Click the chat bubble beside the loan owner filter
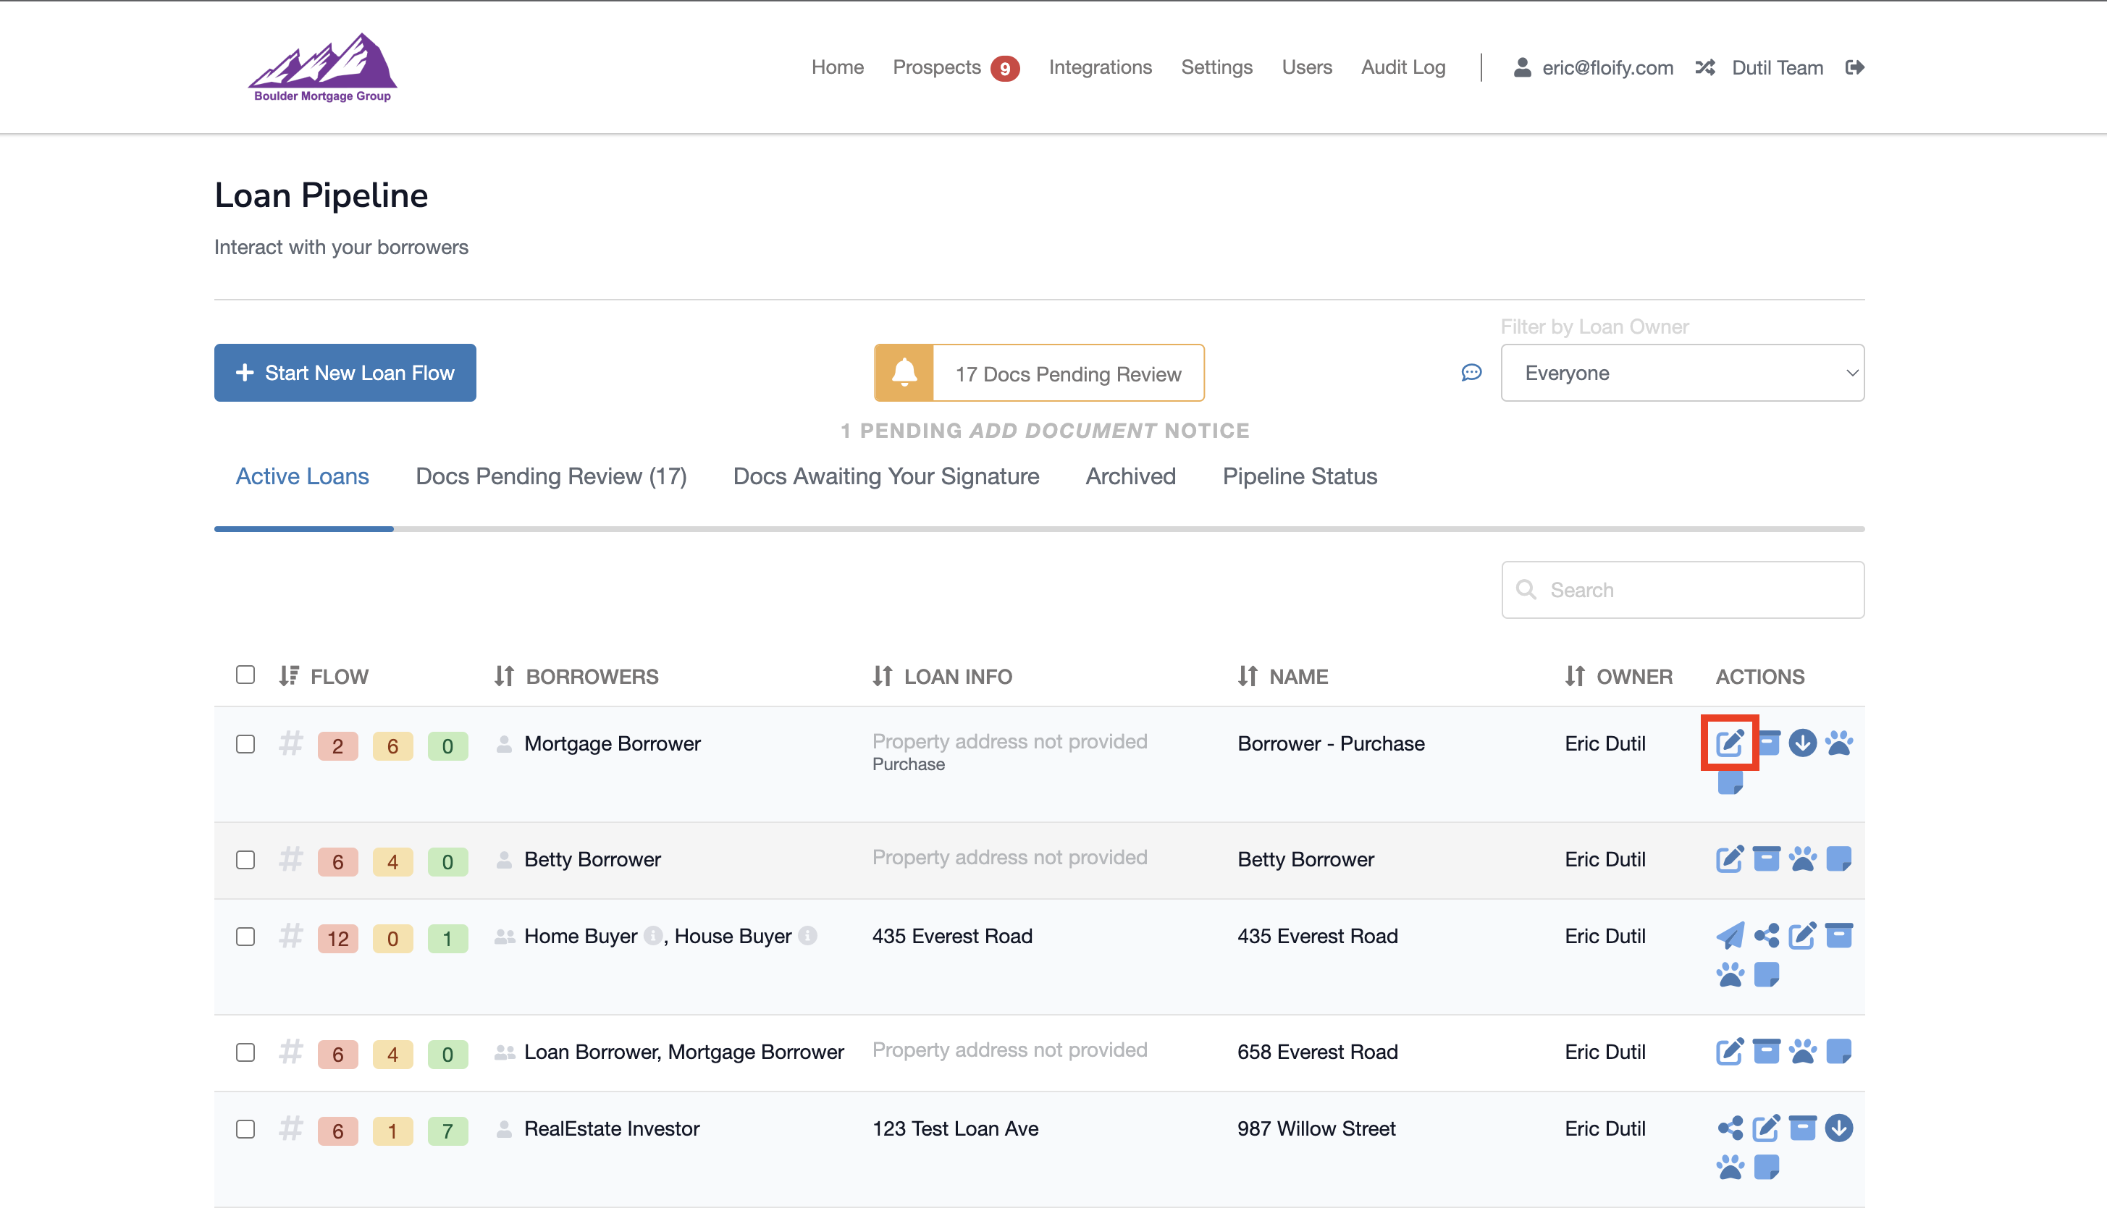 click(1471, 373)
